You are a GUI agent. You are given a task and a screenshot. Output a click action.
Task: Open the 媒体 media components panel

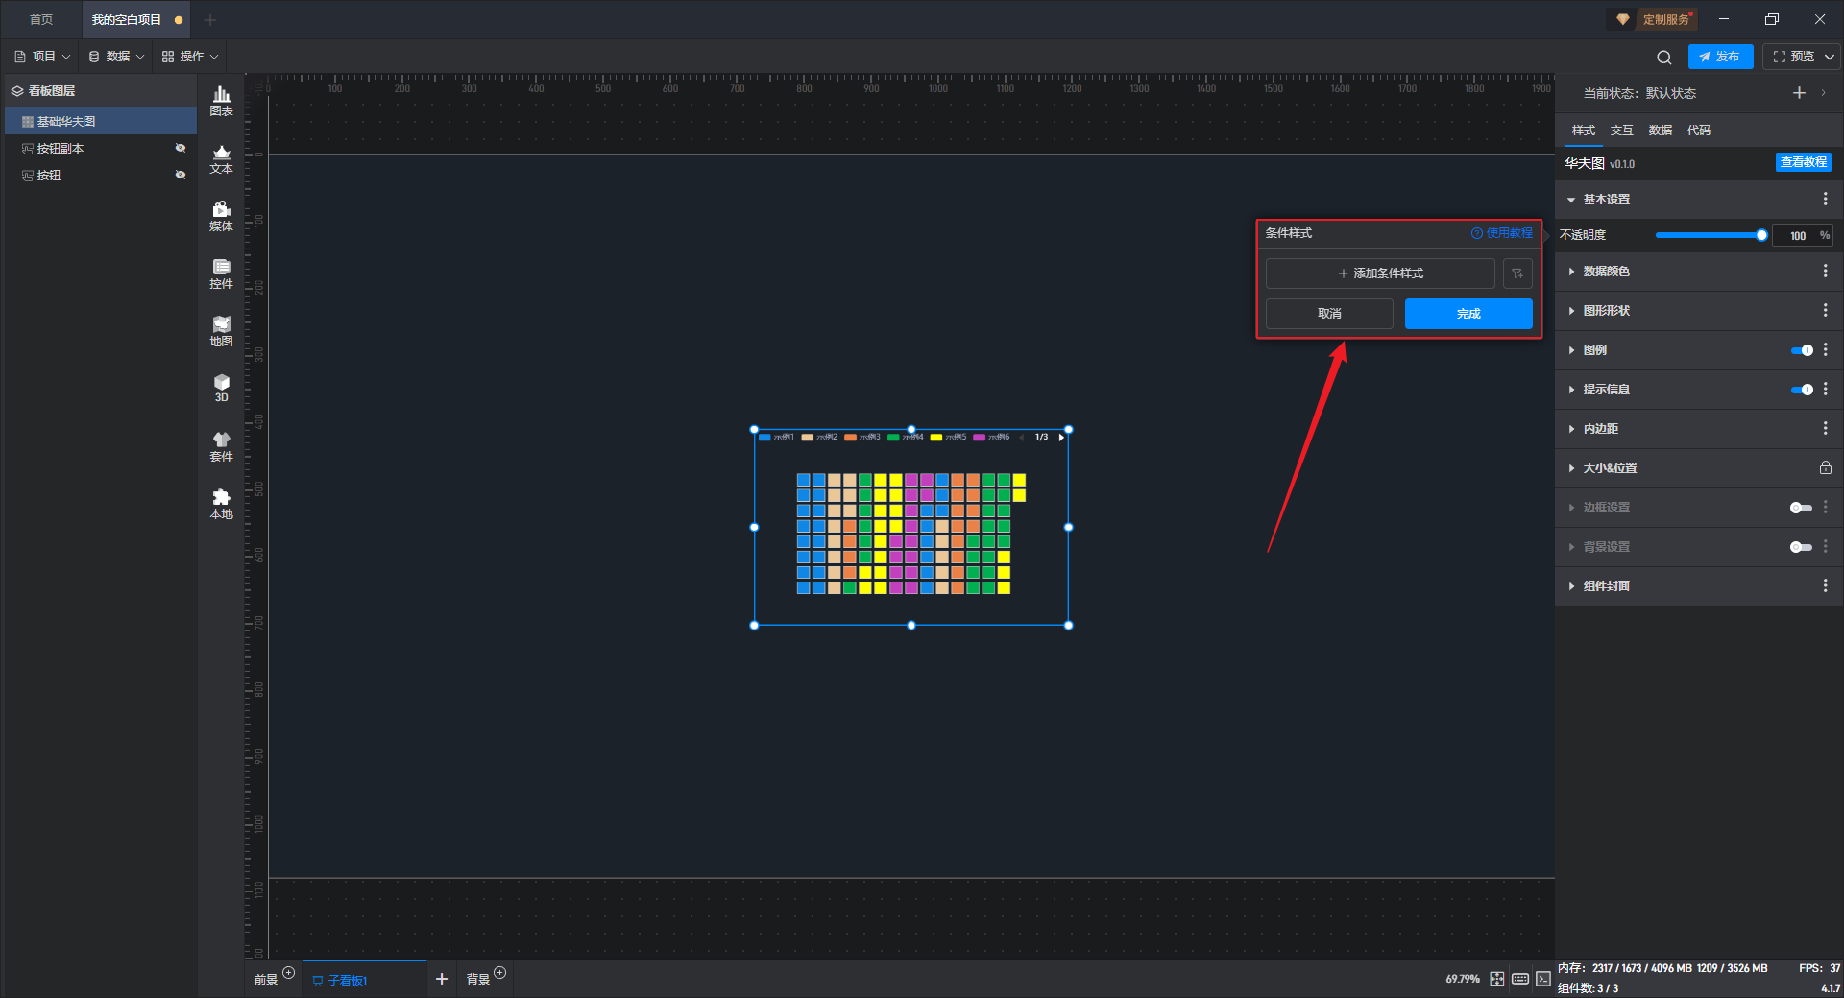[221, 216]
